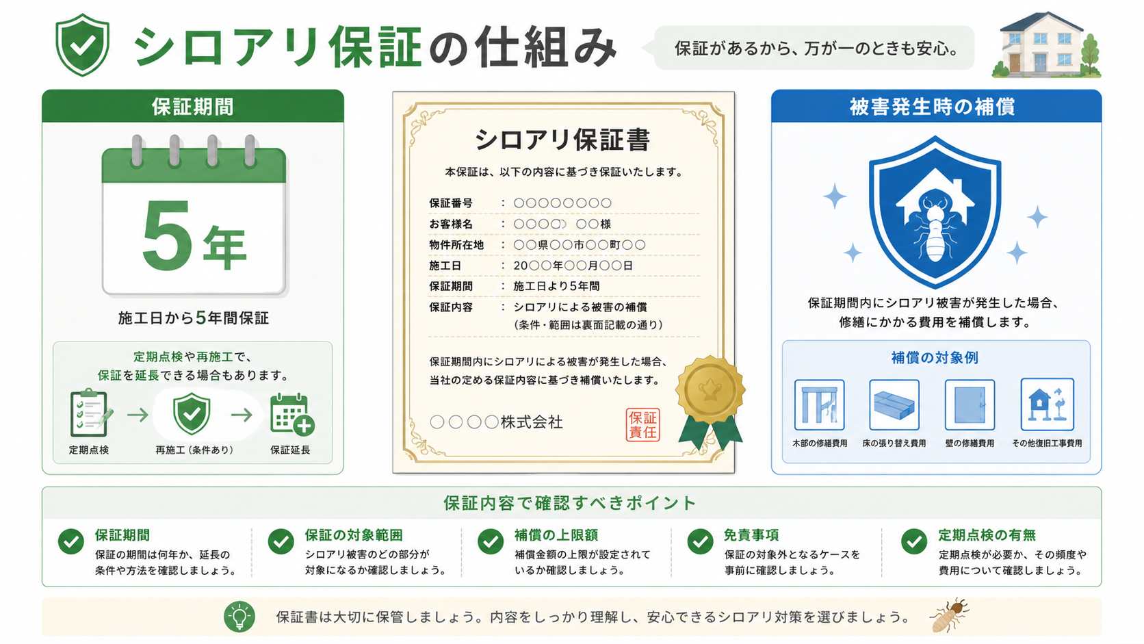Click the blue termite shield emblem

935,211
